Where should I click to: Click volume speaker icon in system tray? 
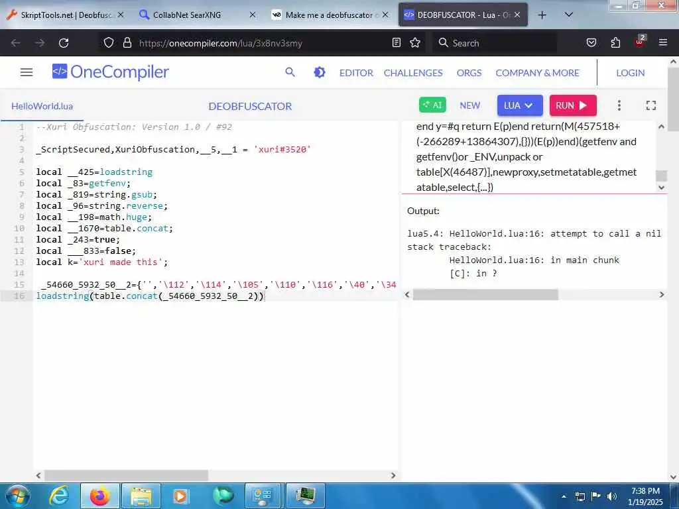[612, 496]
